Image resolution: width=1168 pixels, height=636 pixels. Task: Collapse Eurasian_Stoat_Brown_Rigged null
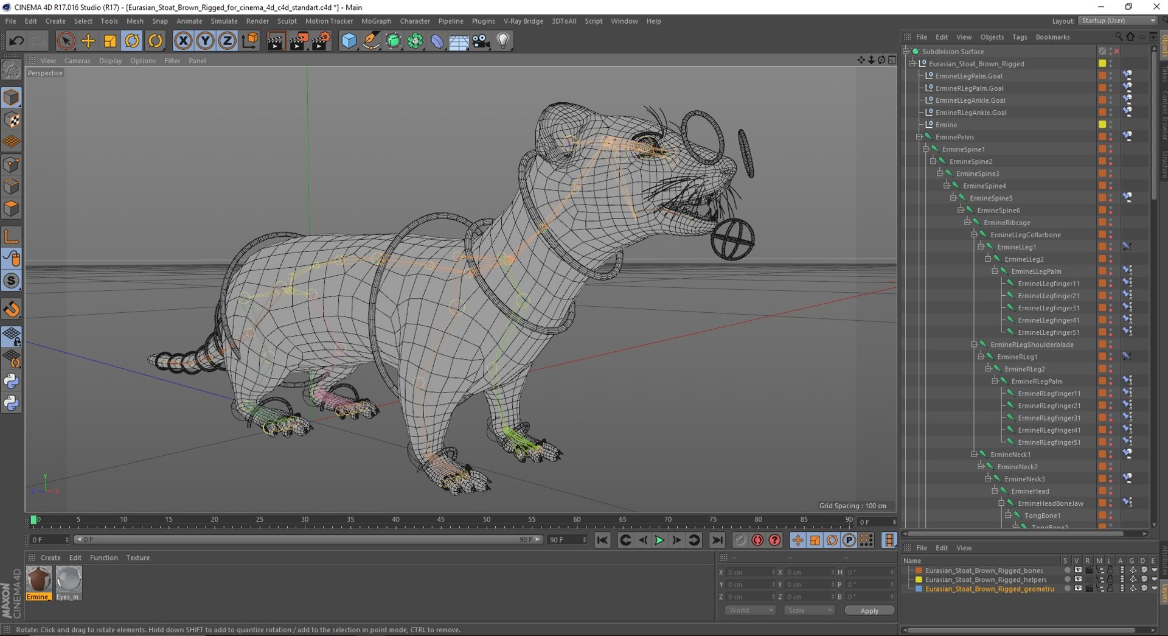pos(912,63)
